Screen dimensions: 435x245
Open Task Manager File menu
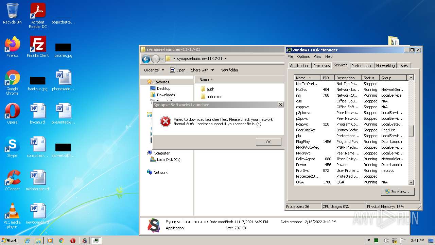click(290, 56)
